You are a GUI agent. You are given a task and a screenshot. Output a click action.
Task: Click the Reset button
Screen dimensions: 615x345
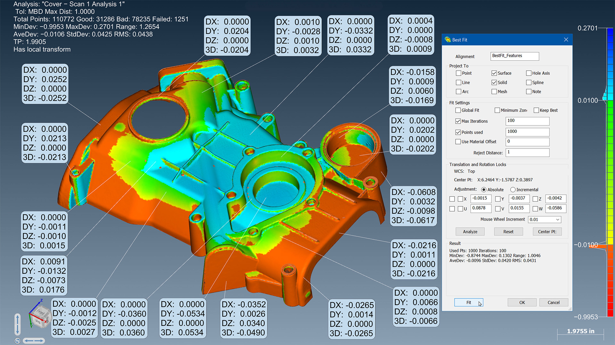pos(508,232)
